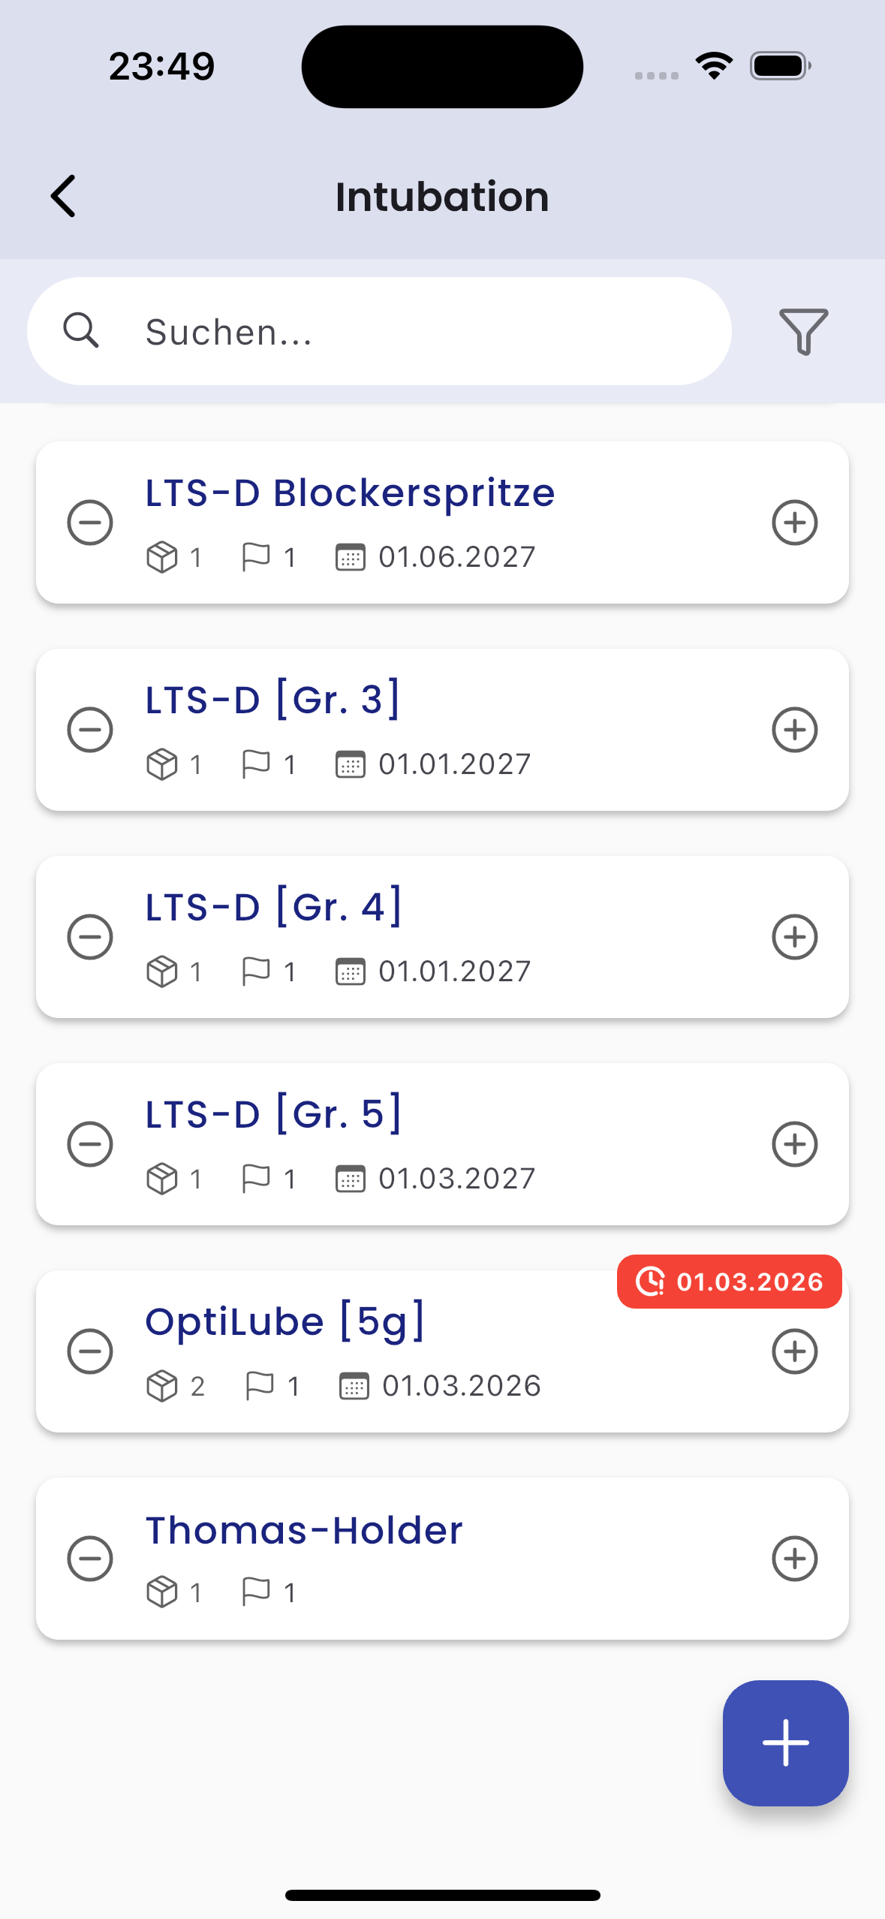Viewport: 885px width, 1919px height.
Task: Increase LTS-D [Gr. 5] quantity
Action: click(x=794, y=1144)
